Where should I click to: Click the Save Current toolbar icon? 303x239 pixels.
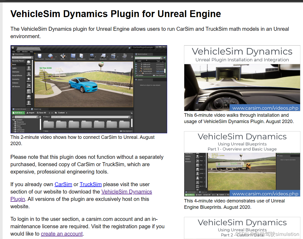(x=39, y=57)
